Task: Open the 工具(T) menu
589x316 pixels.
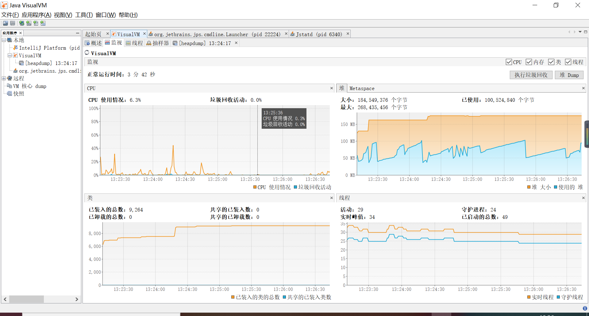Action: [x=84, y=15]
